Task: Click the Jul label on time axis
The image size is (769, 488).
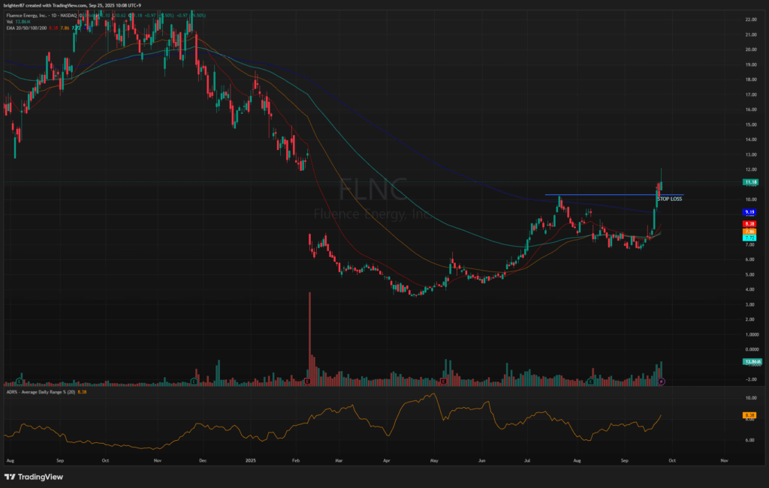Action: 527,460
